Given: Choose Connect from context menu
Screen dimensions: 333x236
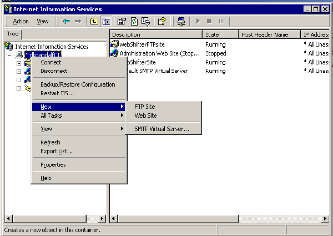Looking at the screenshot, I should click(79, 62).
